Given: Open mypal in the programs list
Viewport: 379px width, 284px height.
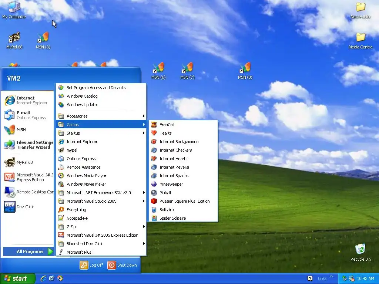Looking at the screenshot, I should 101,150.
